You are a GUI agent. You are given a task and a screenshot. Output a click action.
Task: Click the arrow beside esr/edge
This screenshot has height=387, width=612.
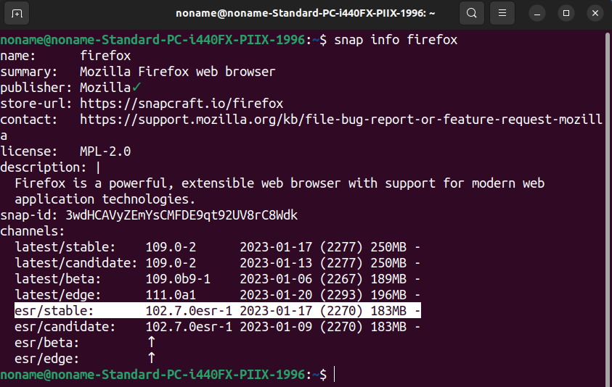152,357
